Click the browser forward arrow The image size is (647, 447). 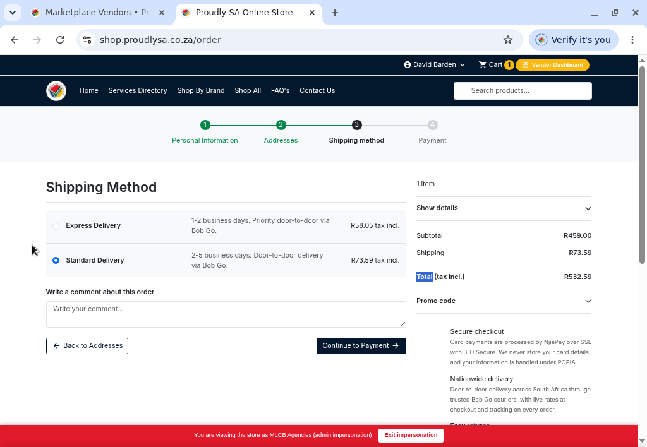coord(37,40)
